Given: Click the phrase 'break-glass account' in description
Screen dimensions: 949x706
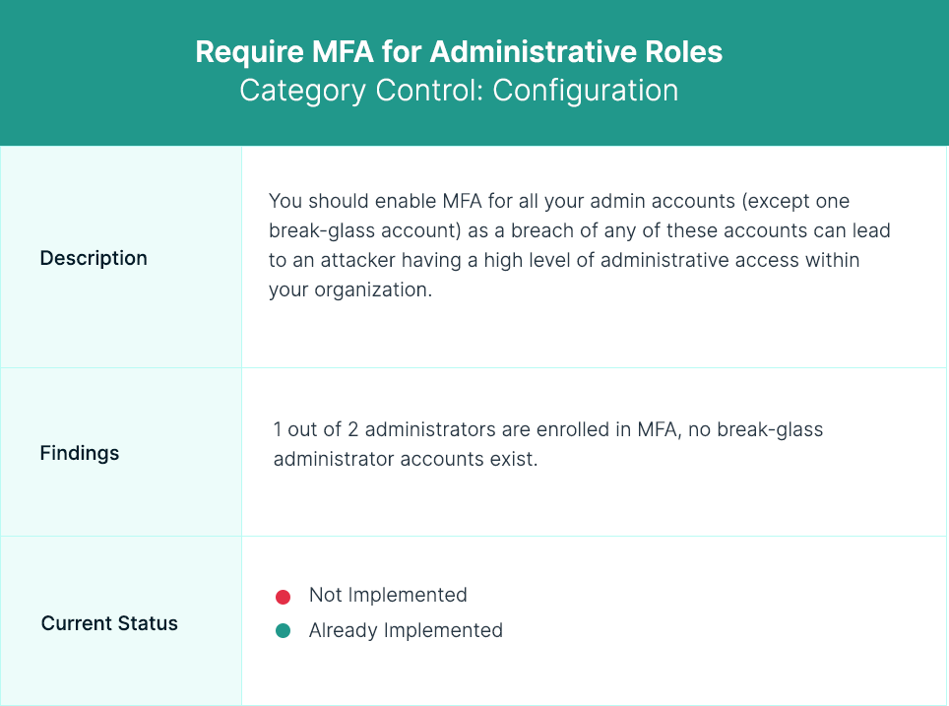Looking at the screenshot, I should 365,230.
